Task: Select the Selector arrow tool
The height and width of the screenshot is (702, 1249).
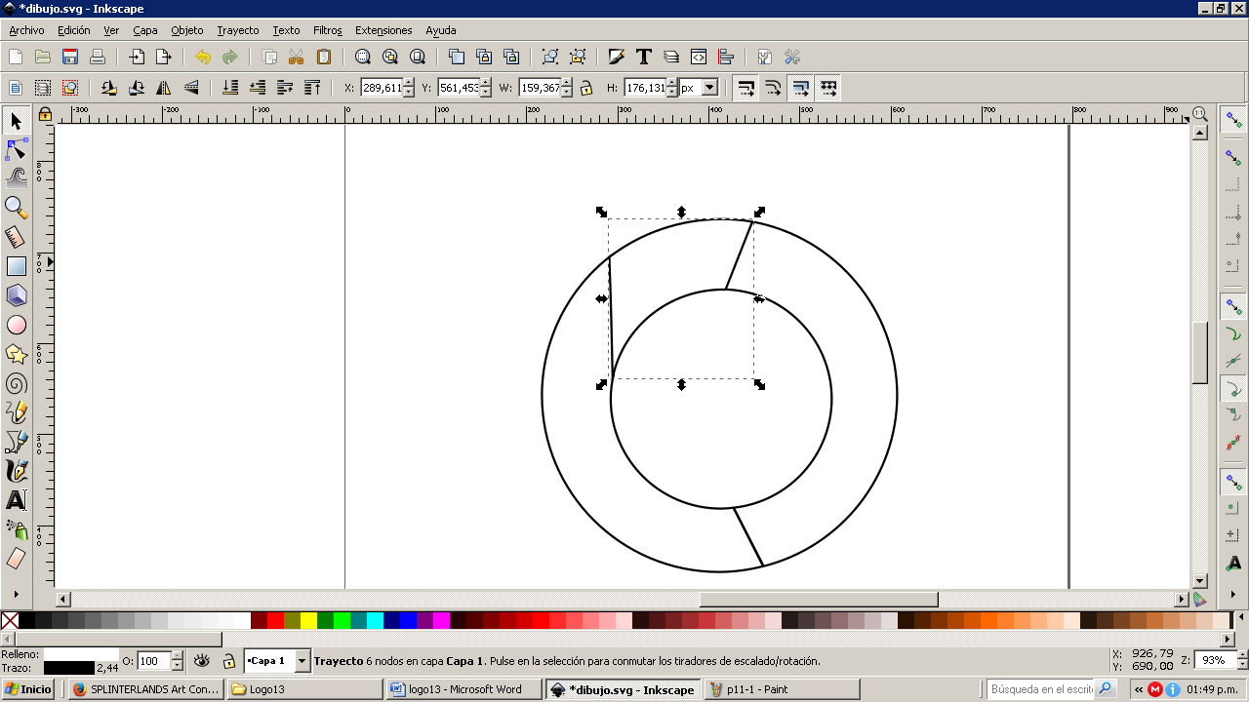Action: 16,121
